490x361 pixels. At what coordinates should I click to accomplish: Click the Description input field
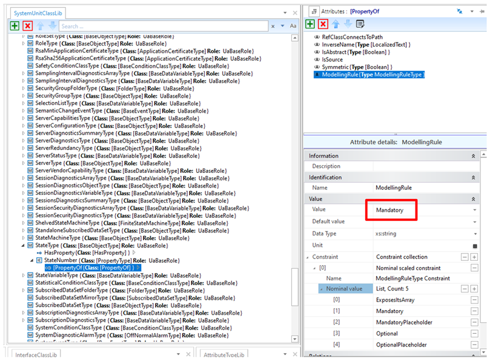click(426, 166)
